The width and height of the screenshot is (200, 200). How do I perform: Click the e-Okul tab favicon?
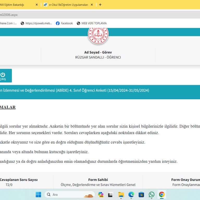click(x=46, y=5)
